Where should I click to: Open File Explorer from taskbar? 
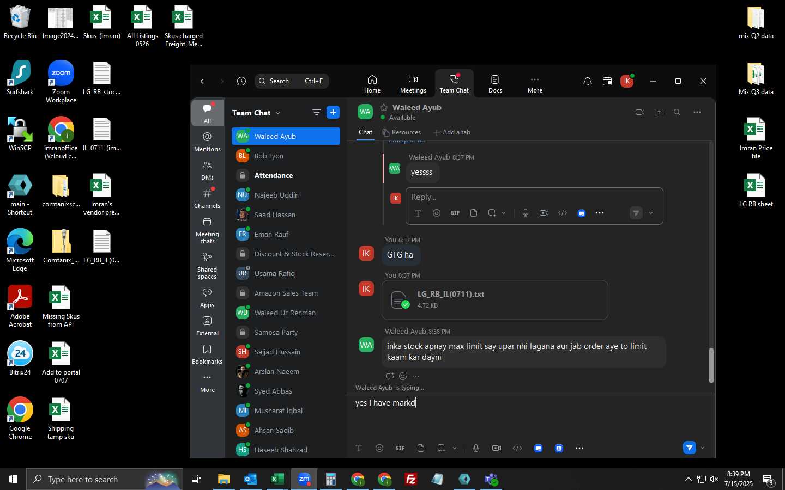pos(224,479)
